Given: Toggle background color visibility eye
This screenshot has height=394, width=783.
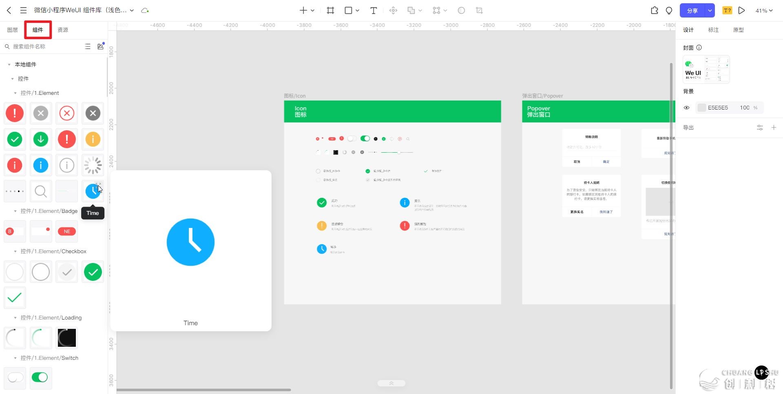Looking at the screenshot, I should tap(687, 108).
